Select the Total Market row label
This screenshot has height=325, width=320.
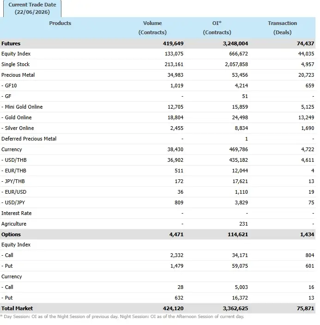pyautogui.click(x=17, y=309)
